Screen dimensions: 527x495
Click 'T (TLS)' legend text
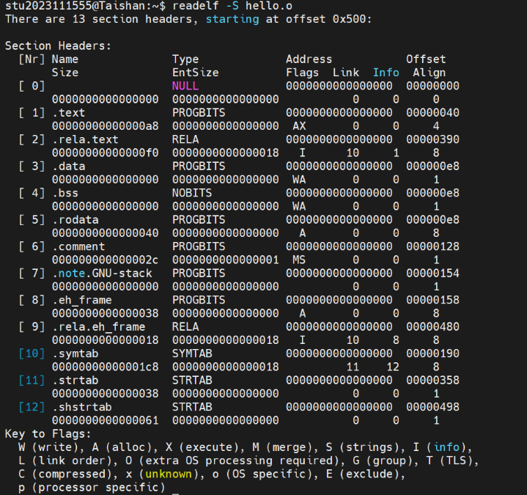tap(449, 461)
